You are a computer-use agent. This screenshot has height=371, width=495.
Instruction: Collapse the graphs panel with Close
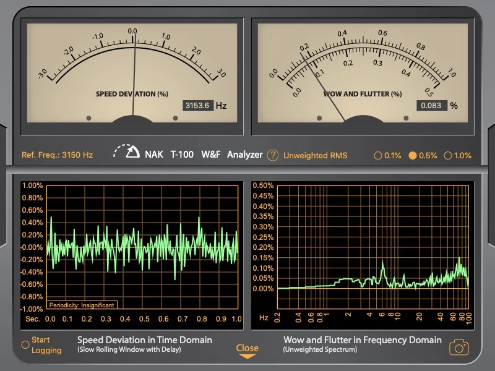coord(247,350)
